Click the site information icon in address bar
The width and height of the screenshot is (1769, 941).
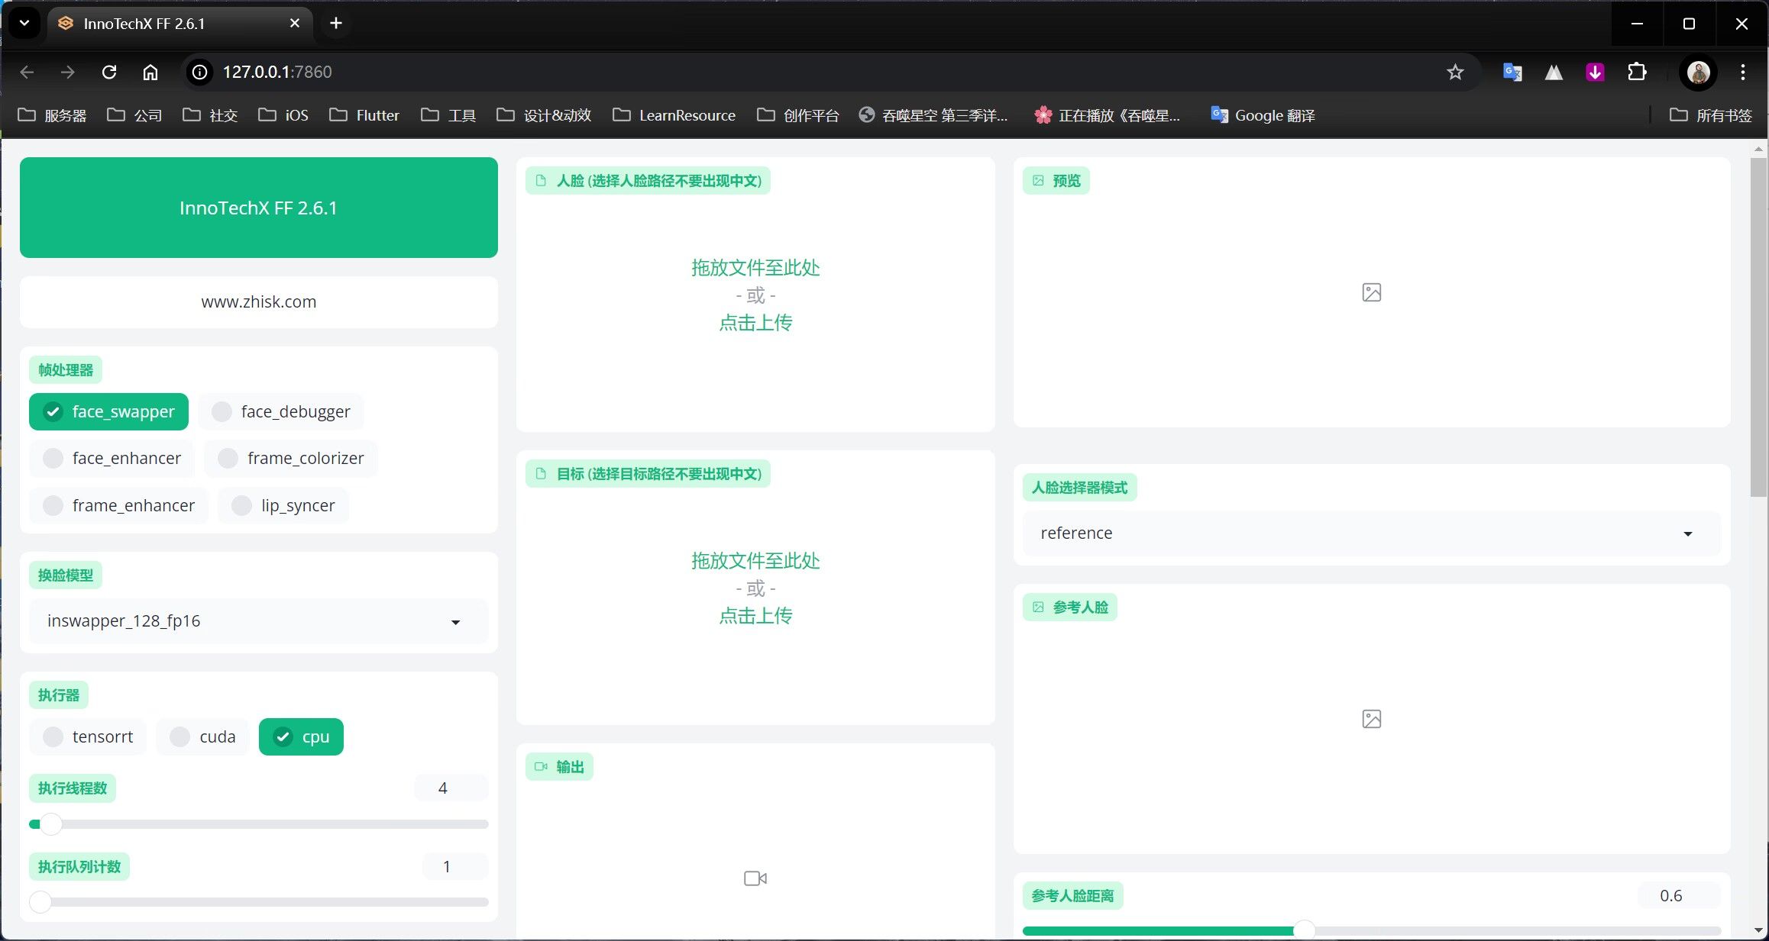point(199,72)
